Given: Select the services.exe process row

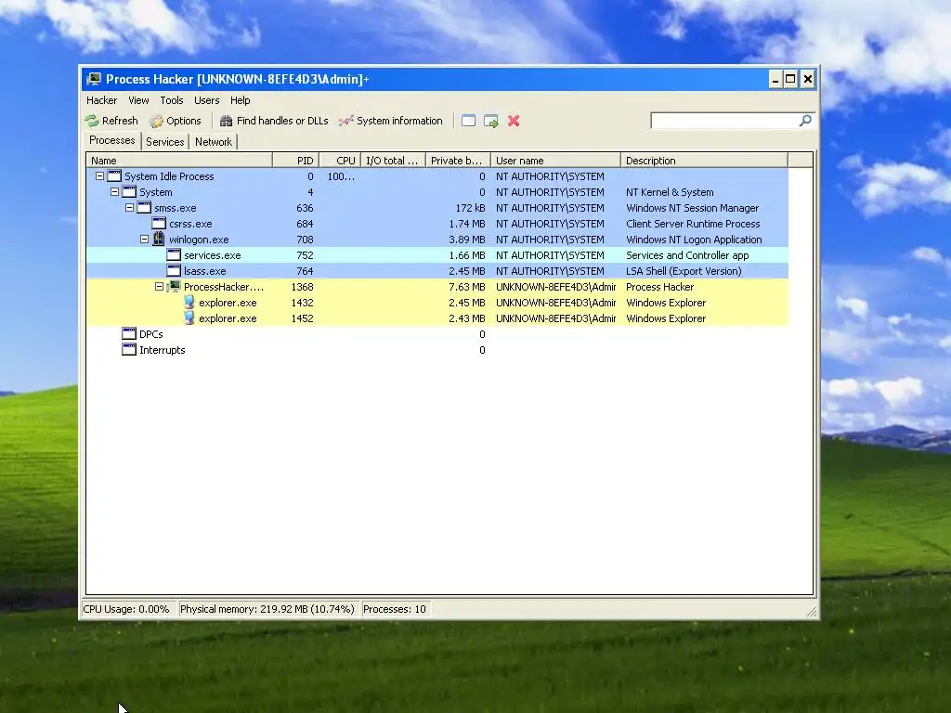Looking at the screenshot, I should point(437,255).
